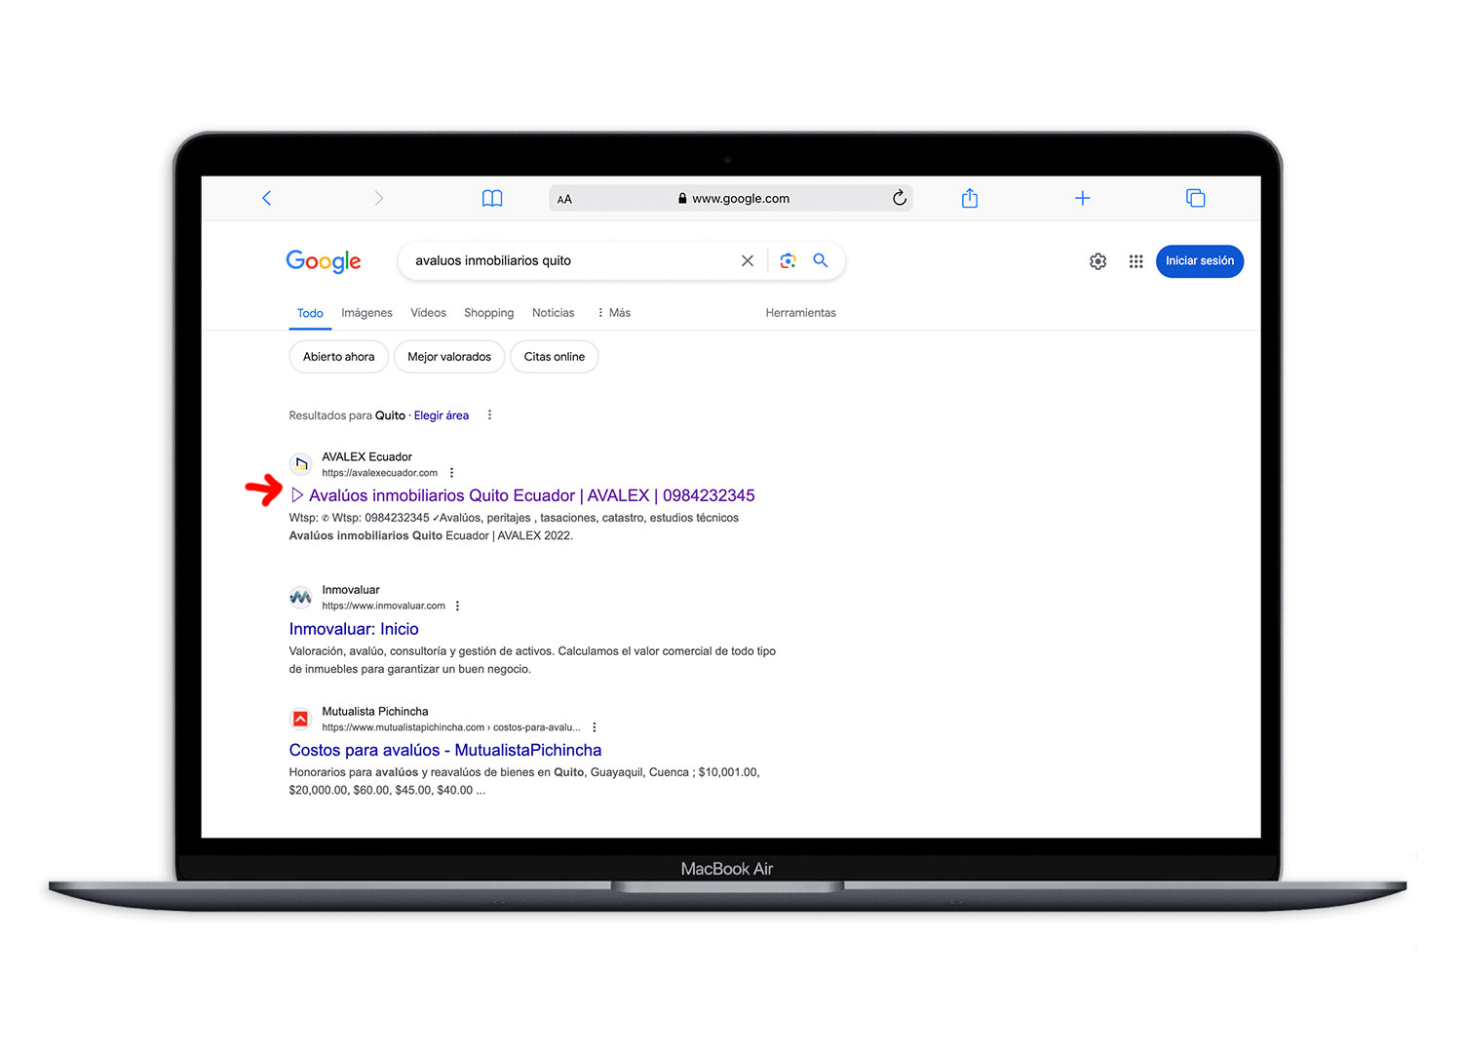The image size is (1462, 1056).
Task: Expand the Más search categories menu
Action: tap(614, 313)
